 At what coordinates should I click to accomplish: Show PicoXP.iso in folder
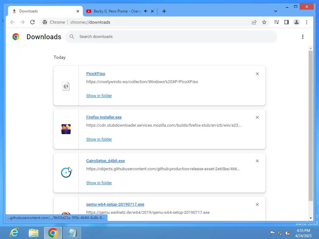99,96
